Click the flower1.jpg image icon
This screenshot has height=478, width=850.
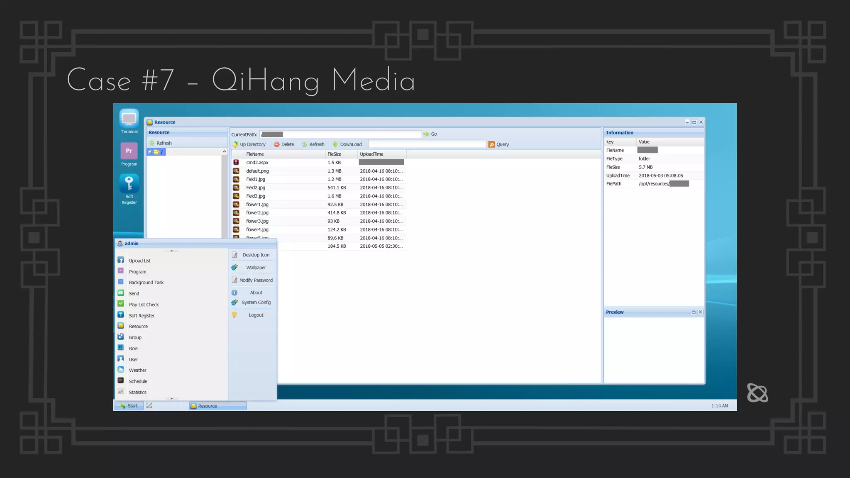tap(236, 205)
